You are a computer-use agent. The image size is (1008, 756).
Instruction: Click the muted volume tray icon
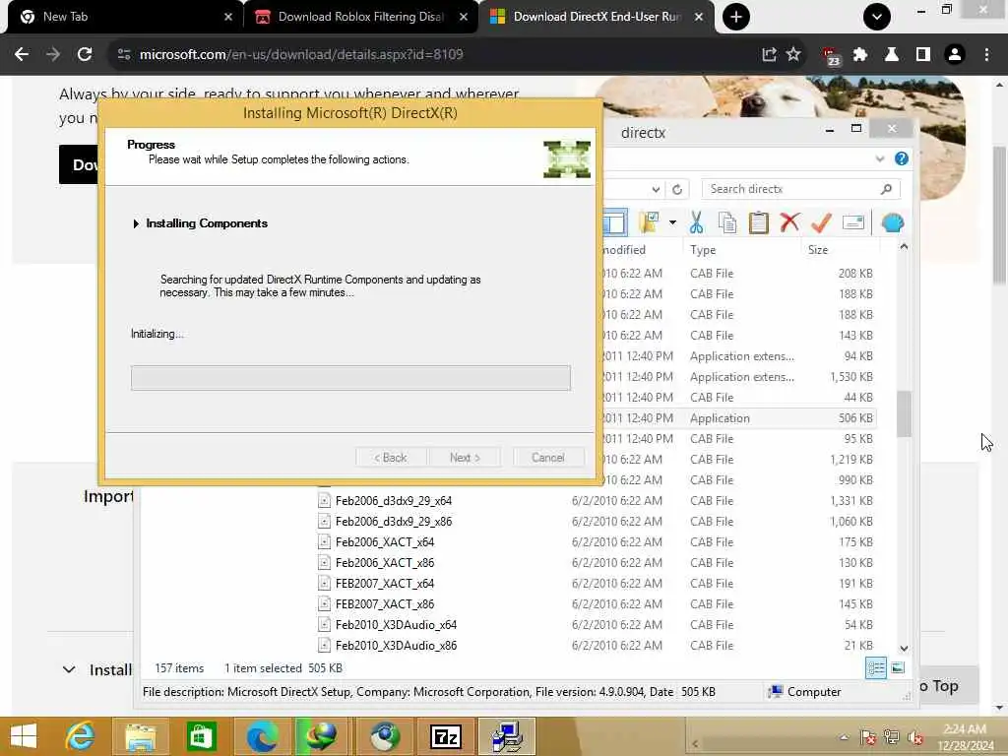coord(915,736)
